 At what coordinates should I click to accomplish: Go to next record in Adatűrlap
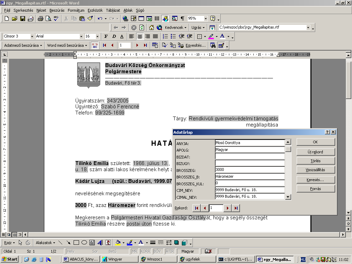(x=228, y=208)
